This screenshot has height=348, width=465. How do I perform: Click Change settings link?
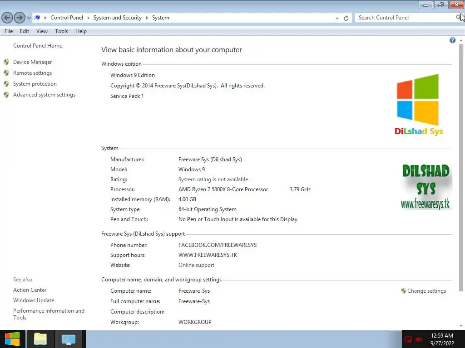426,291
